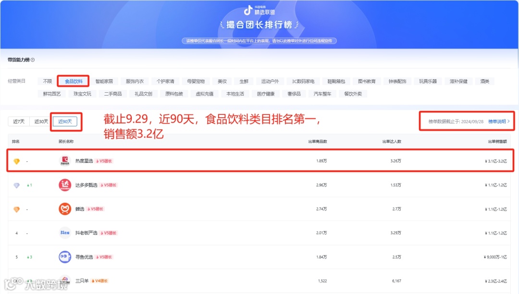The image size is (519, 294).
Task: Click the rank change arrow for 达多多甄选
Action: point(29,185)
